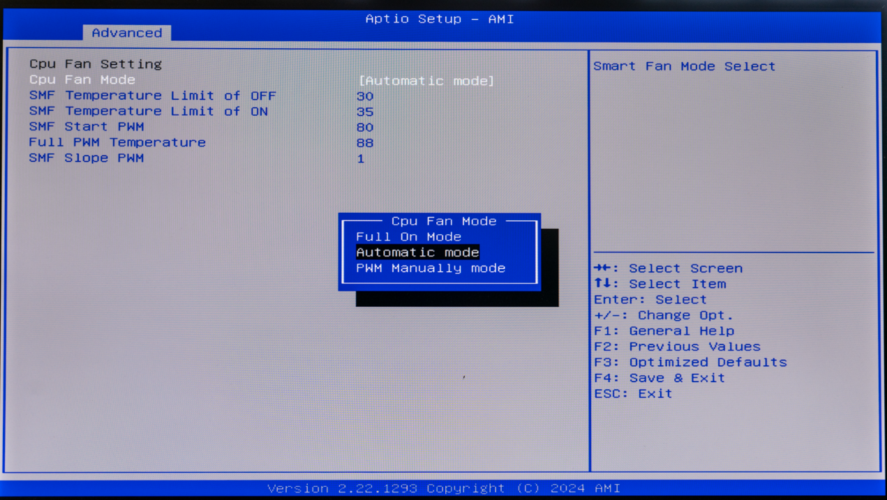The width and height of the screenshot is (887, 500).
Task: Click the Cpu Fan Mode popup title
Action: (444, 221)
